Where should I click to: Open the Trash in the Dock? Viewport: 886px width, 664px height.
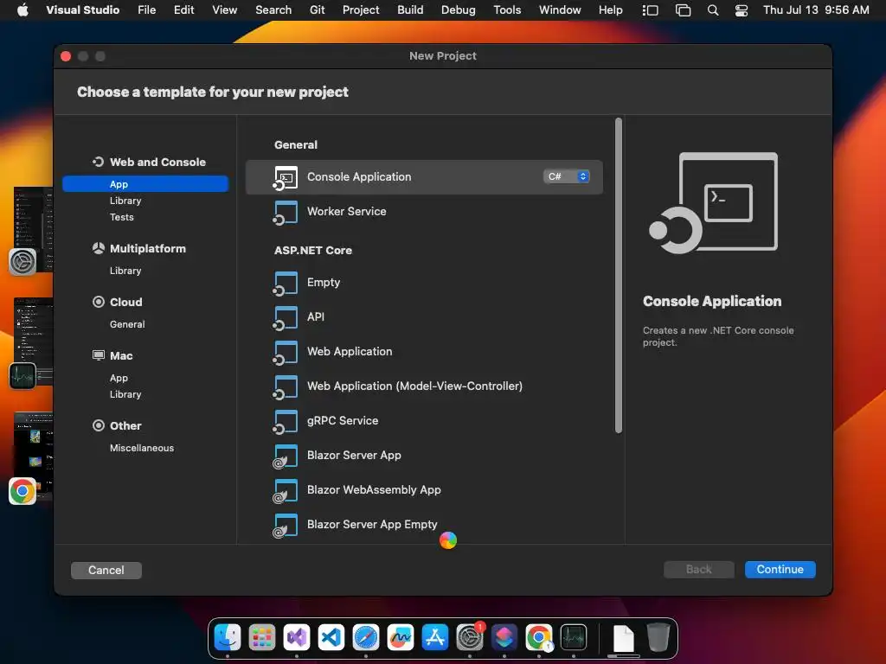coord(658,637)
